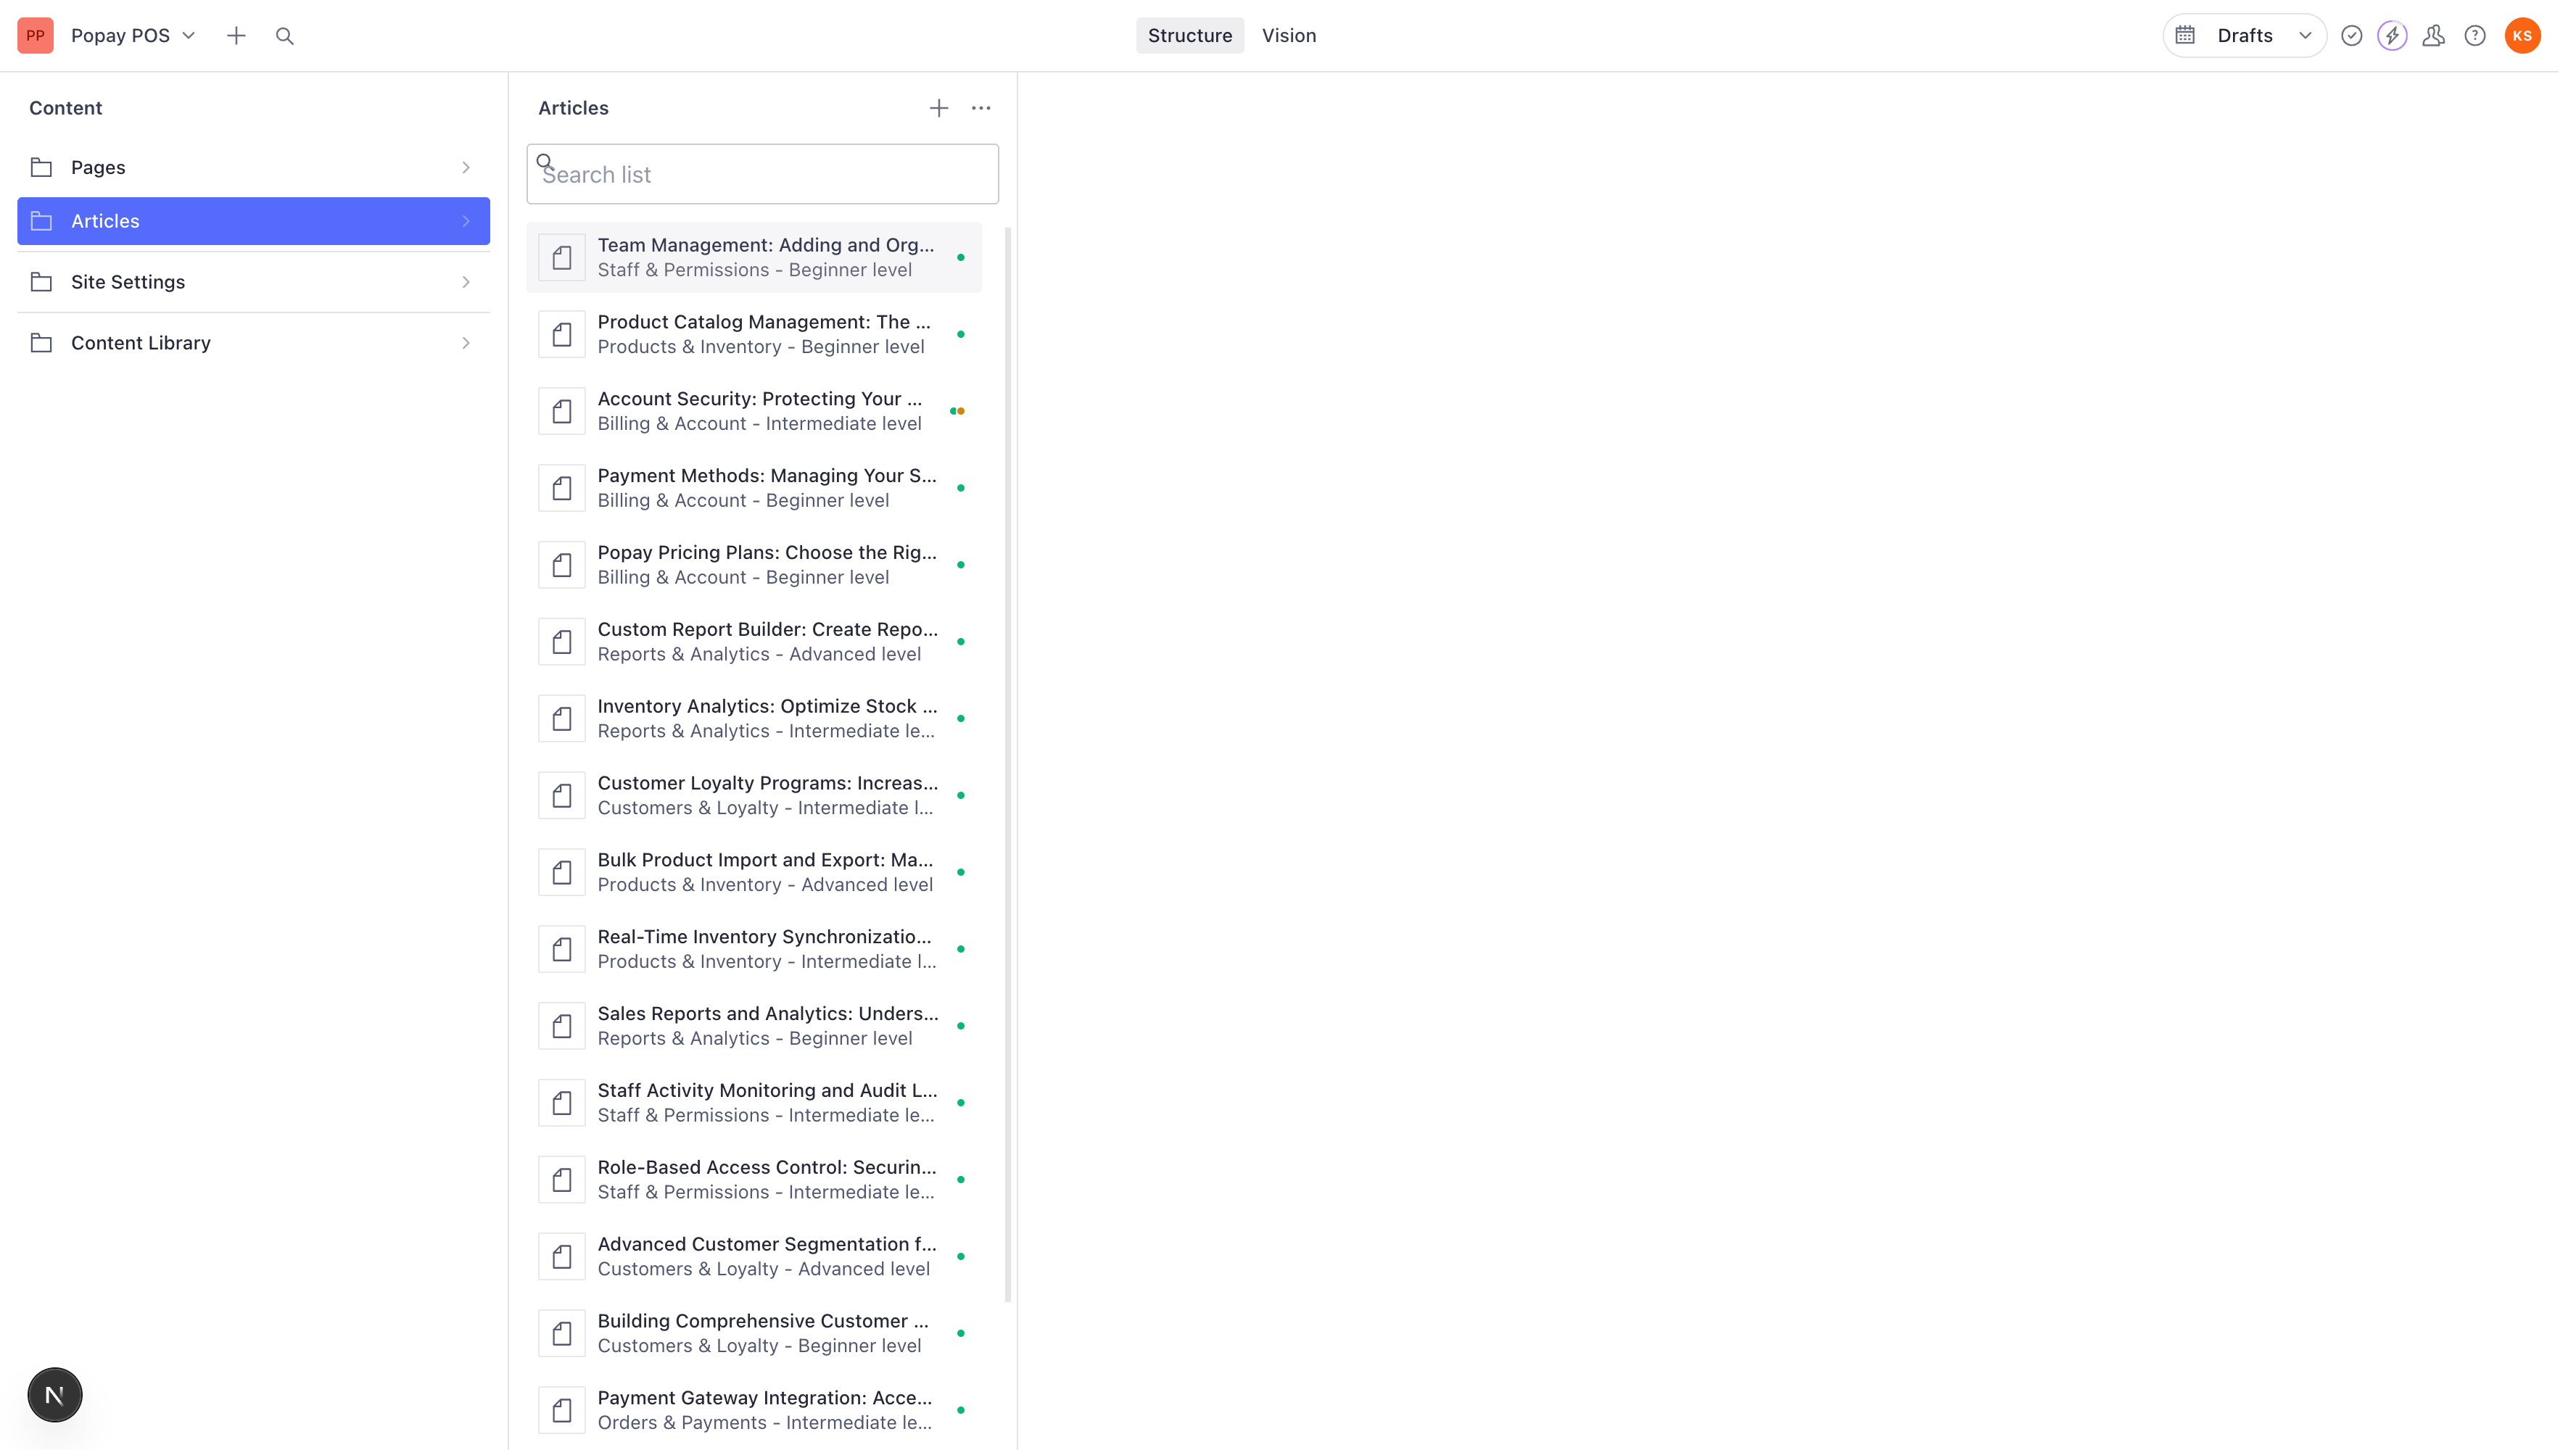Open Role-Based Access Control article
The height and width of the screenshot is (1450, 2576).
(754, 1181)
